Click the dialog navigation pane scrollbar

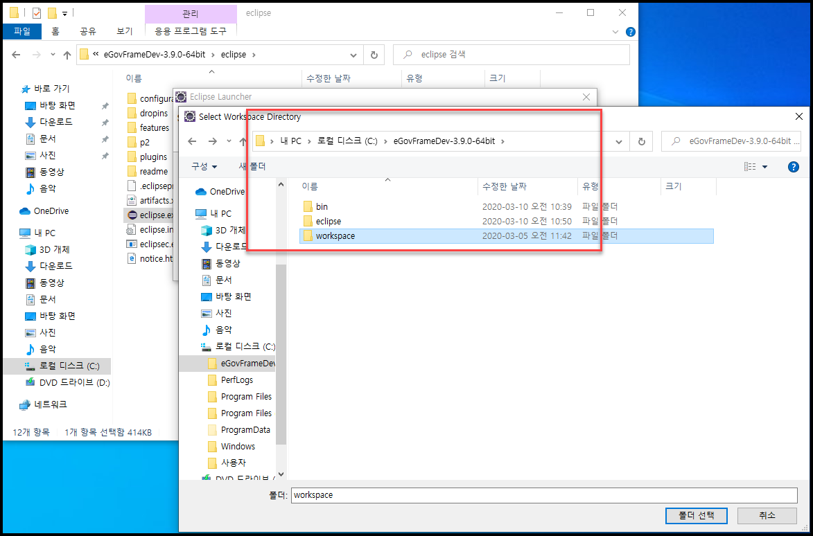pos(281,355)
